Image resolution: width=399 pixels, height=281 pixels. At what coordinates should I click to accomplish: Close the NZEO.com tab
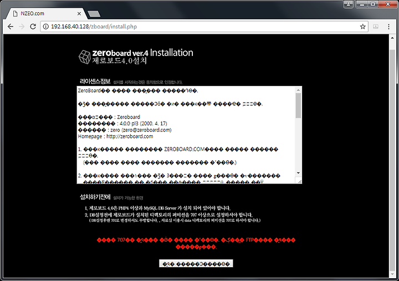79,13
